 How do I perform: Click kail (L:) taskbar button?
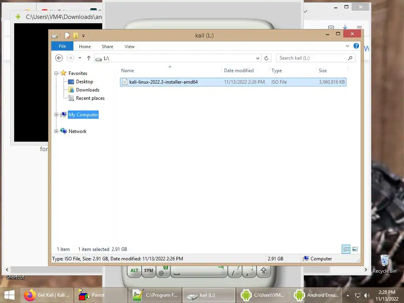(209, 295)
